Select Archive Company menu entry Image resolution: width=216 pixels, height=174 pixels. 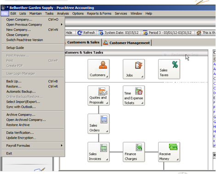33,114
